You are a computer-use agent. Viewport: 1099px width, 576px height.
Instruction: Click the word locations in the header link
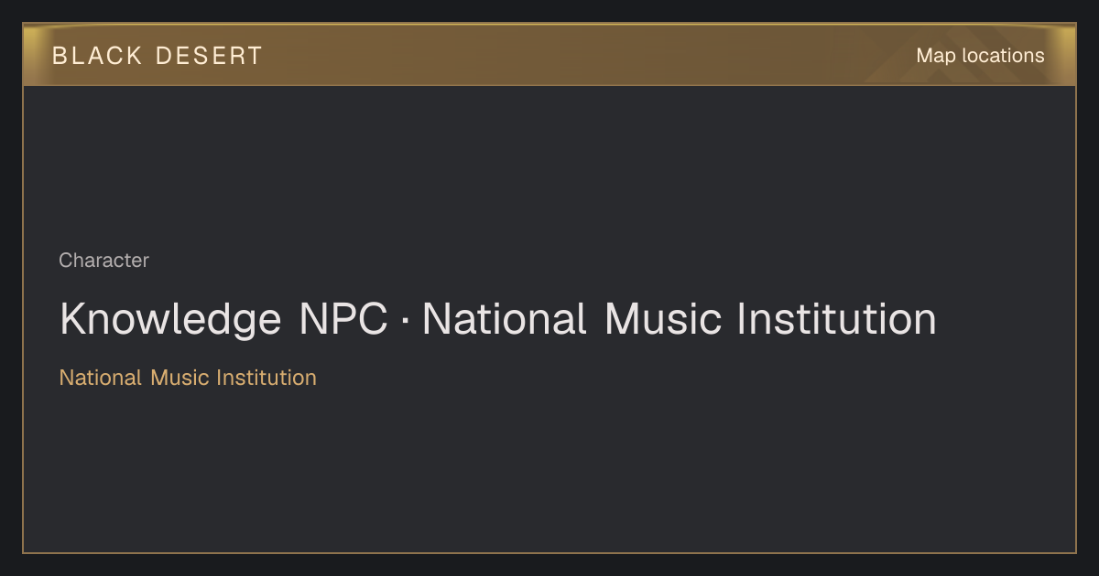(1003, 56)
